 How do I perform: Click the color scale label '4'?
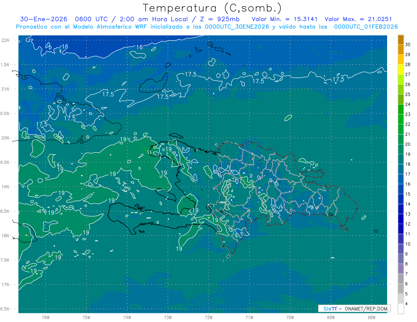tap(407, 304)
